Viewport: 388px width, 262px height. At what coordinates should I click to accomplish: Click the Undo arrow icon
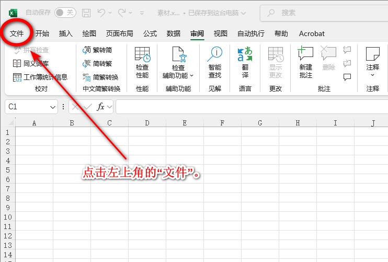point(101,13)
